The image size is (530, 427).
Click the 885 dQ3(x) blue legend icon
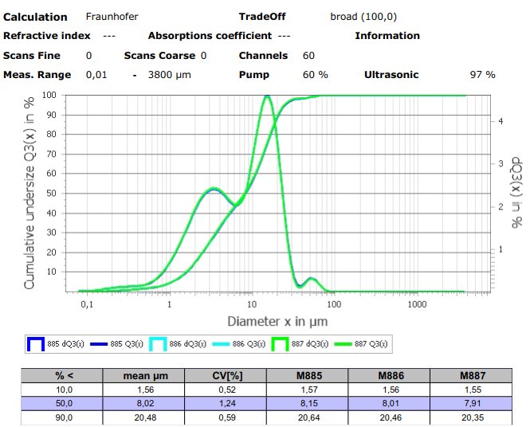(x=36, y=344)
